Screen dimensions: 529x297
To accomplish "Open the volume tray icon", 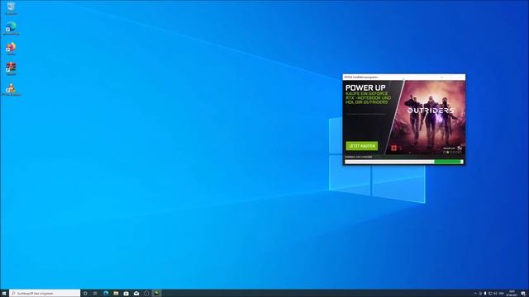I will (495, 294).
